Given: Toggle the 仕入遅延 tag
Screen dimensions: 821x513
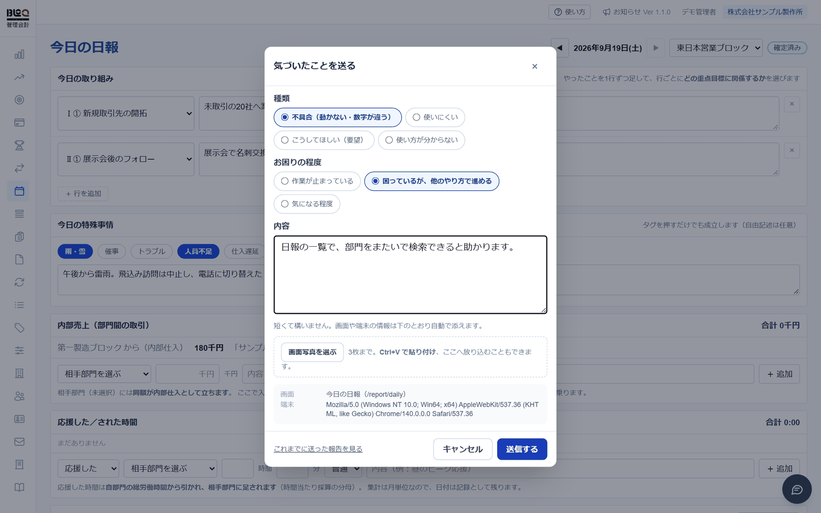Looking at the screenshot, I should point(245,251).
